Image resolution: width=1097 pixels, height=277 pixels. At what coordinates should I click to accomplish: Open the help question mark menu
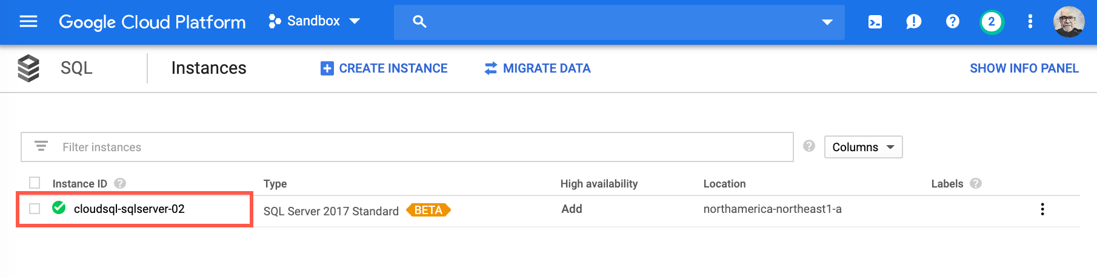click(952, 22)
